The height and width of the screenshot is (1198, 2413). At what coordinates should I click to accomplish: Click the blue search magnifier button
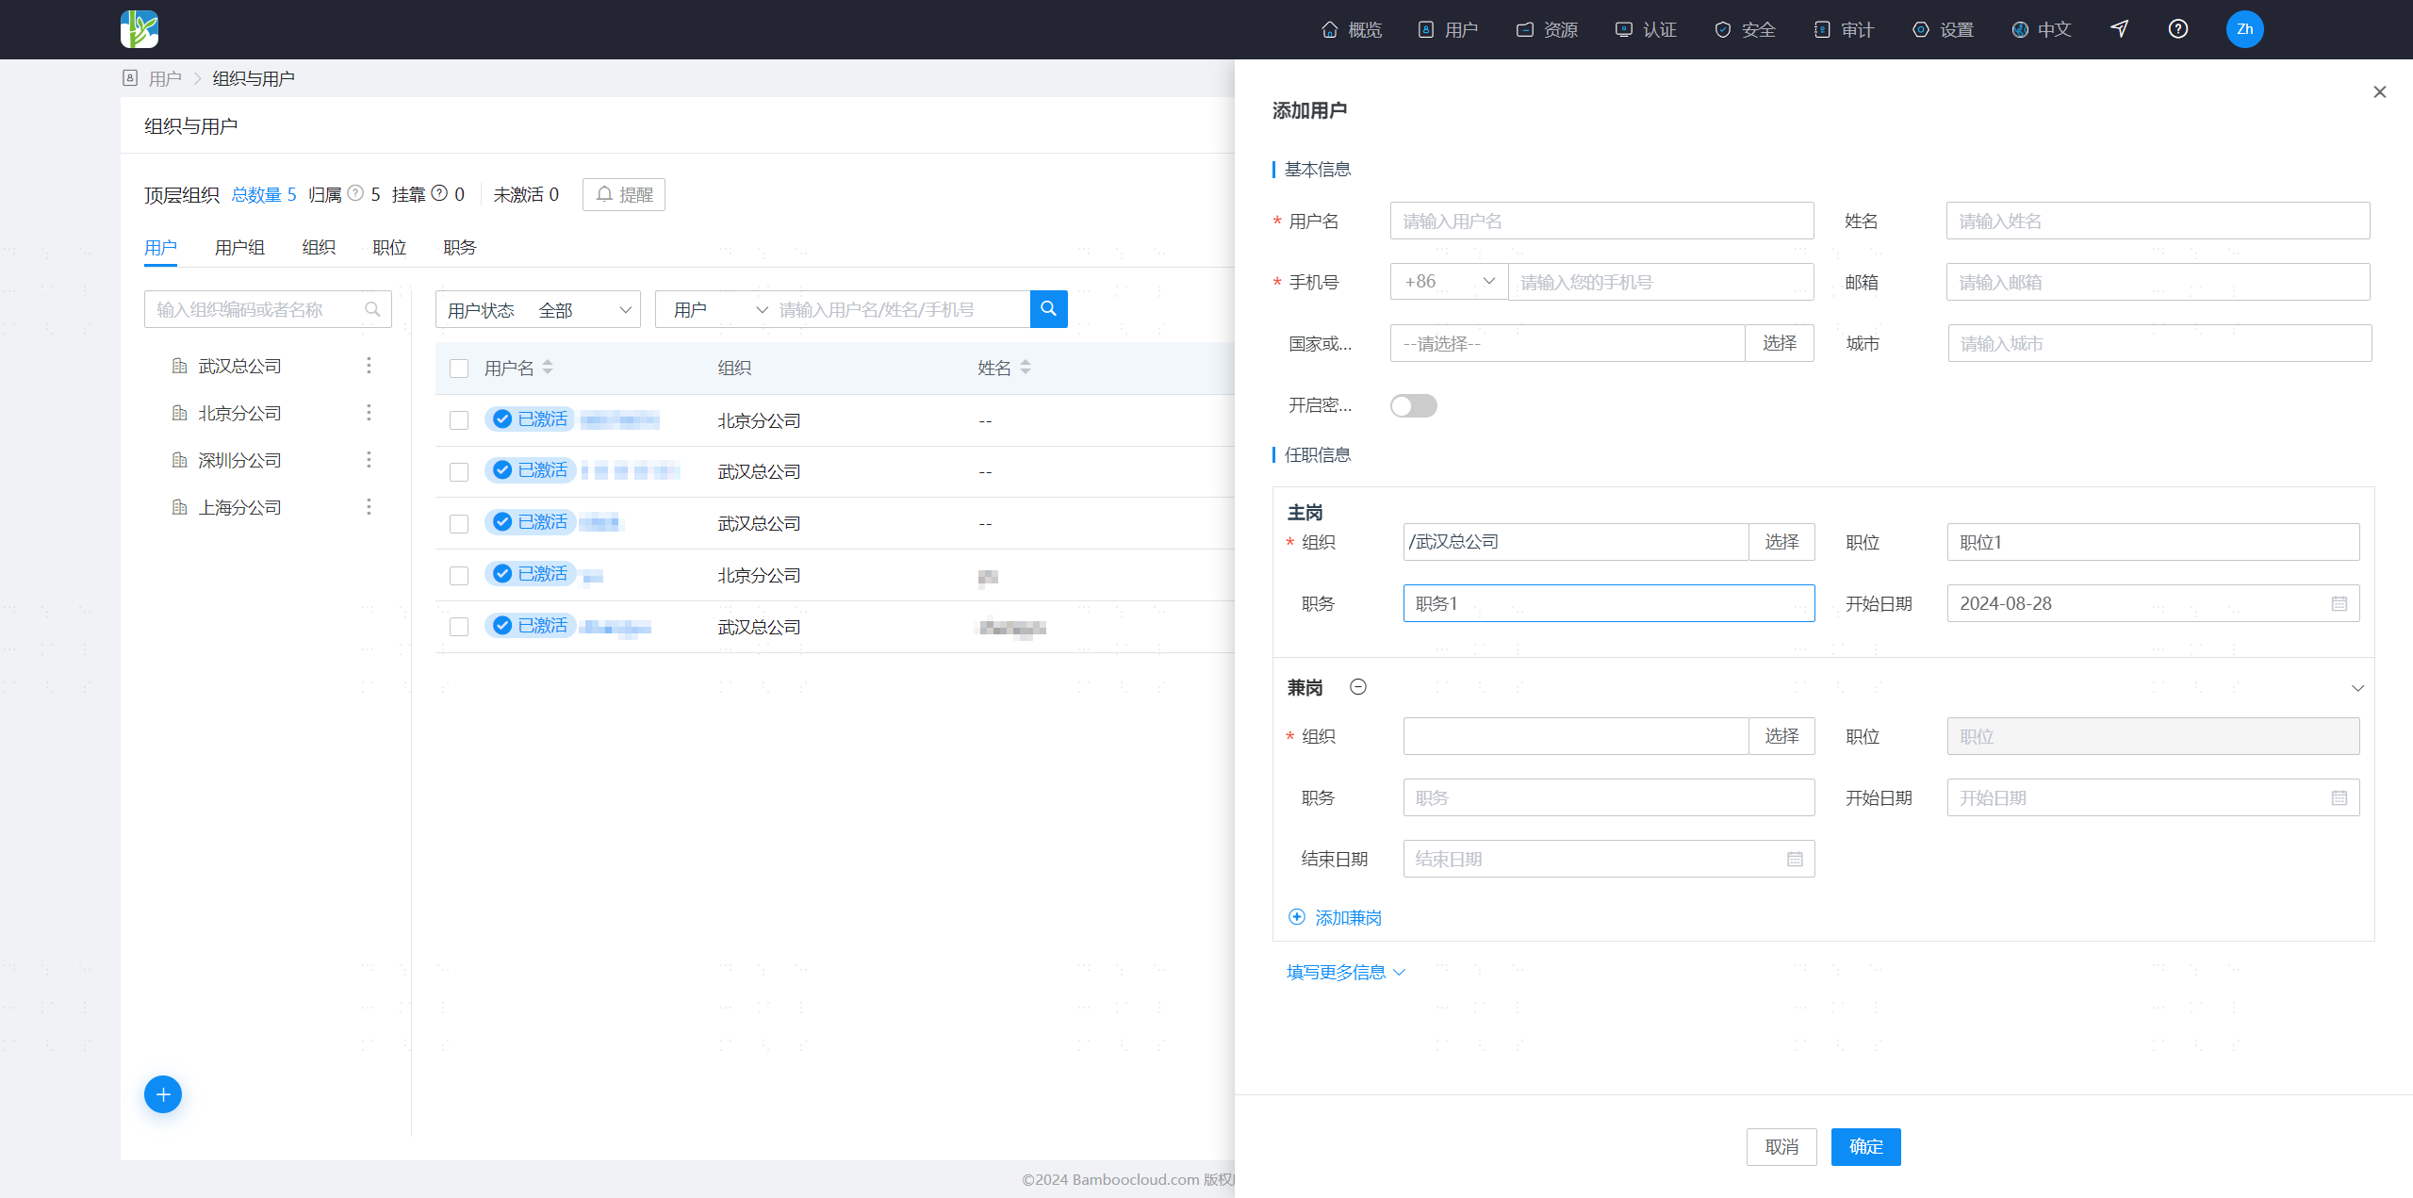[1048, 309]
